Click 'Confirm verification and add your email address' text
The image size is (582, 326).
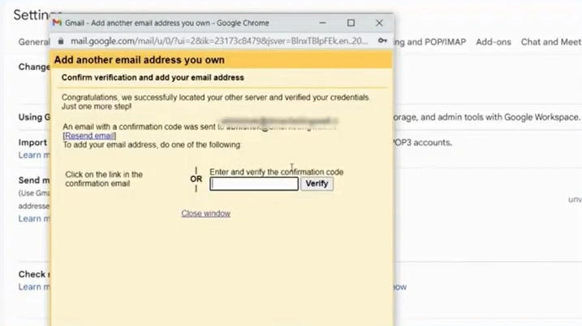tap(153, 78)
